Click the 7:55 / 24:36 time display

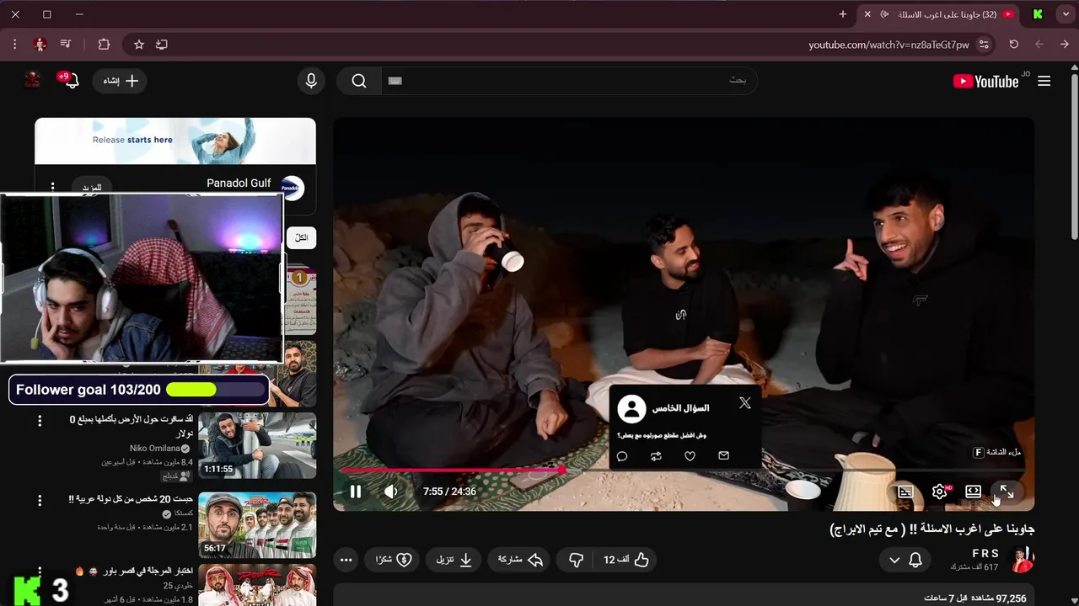(449, 492)
